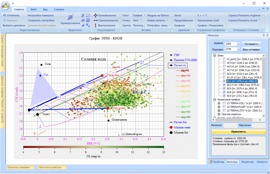Open the round application menu button
This screenshot has height=174, width=270.
pyautogui.click(x=5, y=6)
